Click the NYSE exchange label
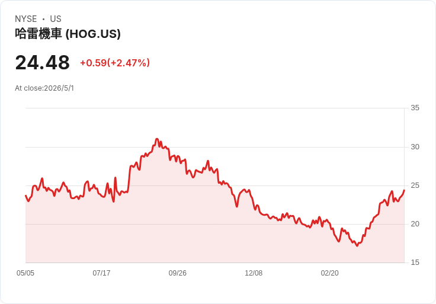 tap(26, 19)
